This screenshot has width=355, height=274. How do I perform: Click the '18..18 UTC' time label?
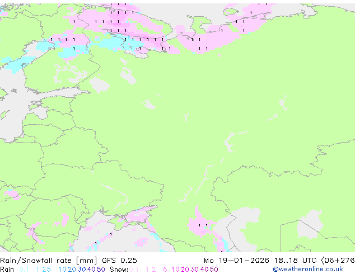[295, 261]
